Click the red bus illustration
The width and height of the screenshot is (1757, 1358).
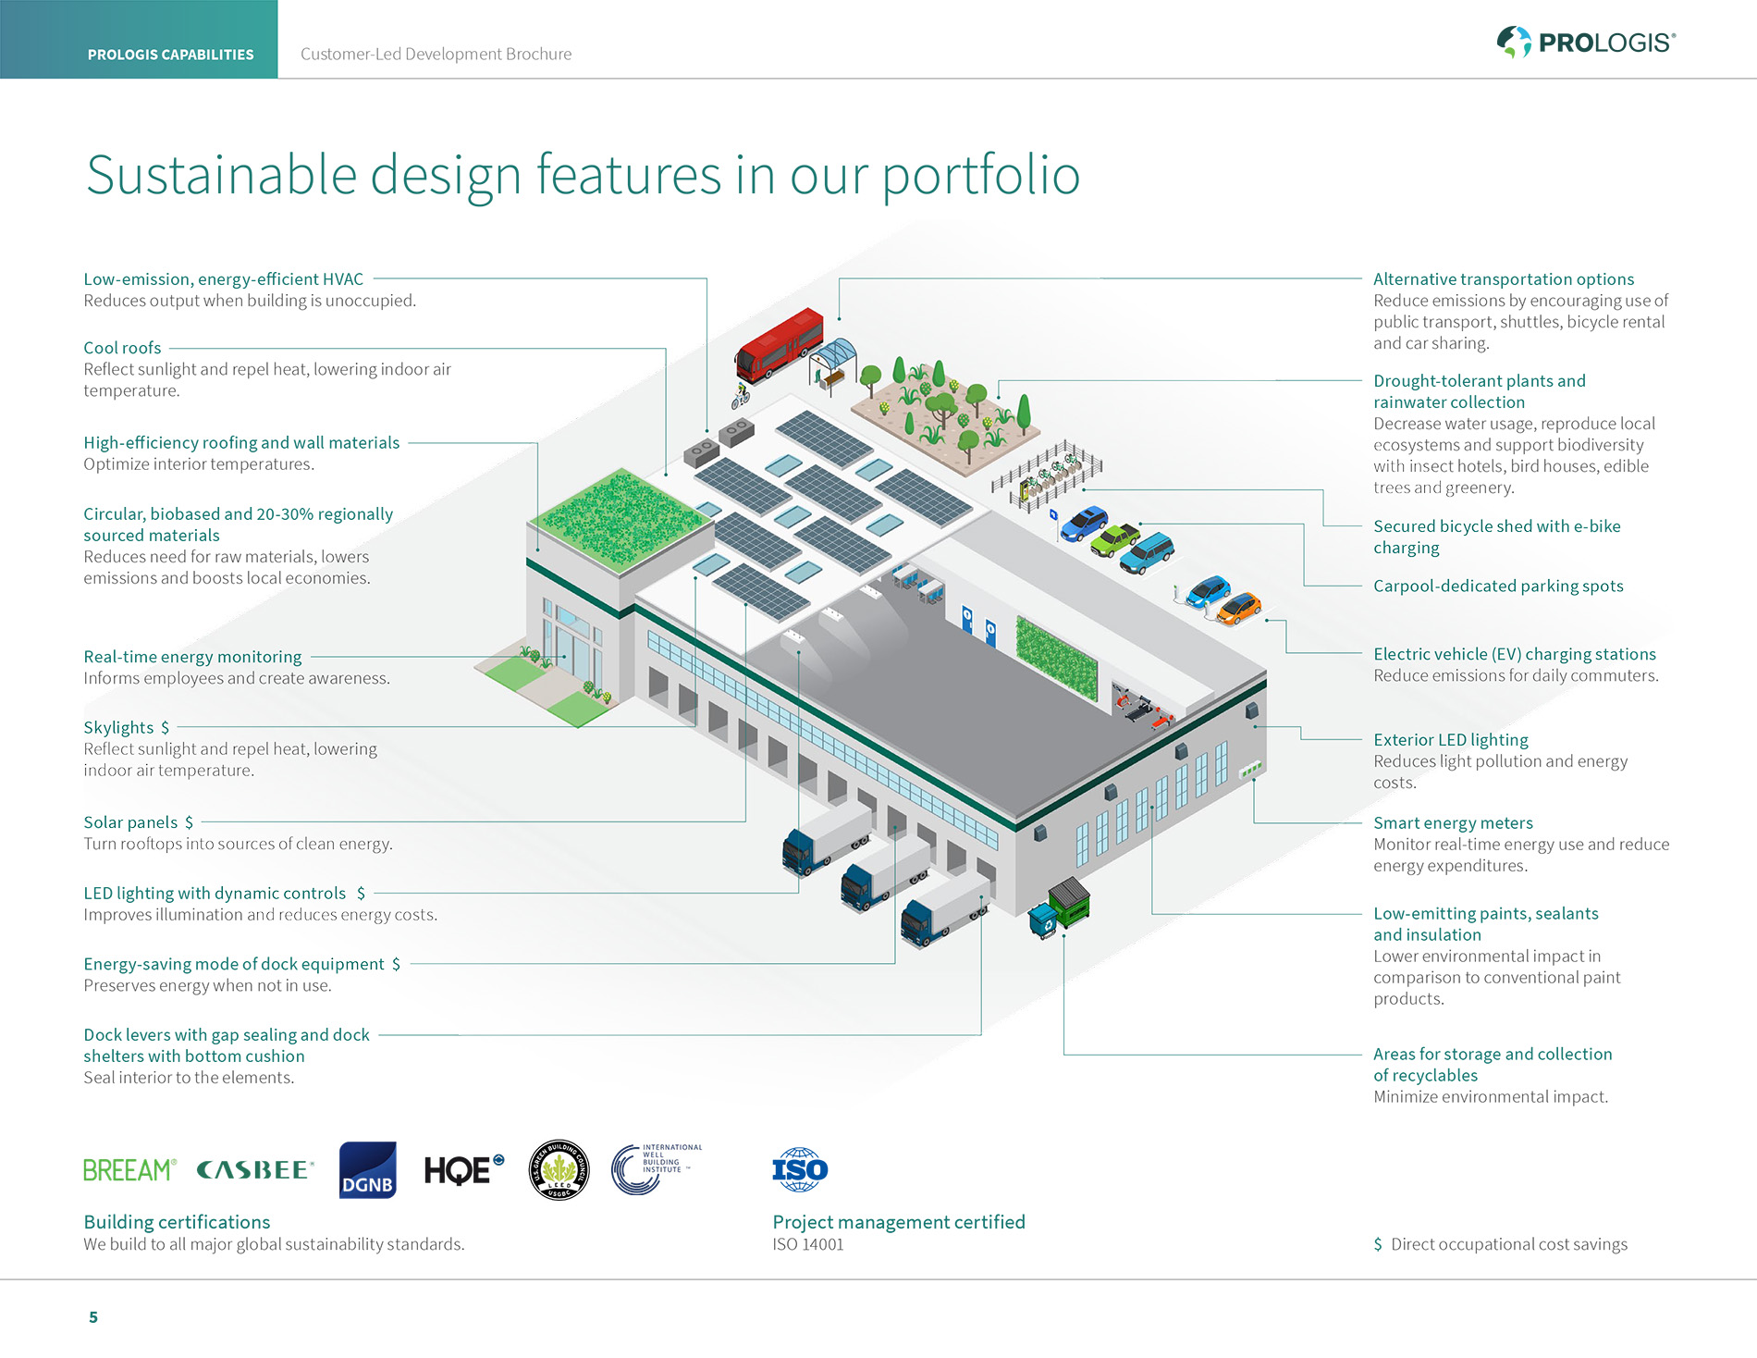(780, 342)
